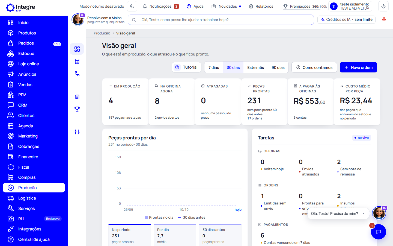
Task: Click Premiações progress indicator
Action: (305, 6)
